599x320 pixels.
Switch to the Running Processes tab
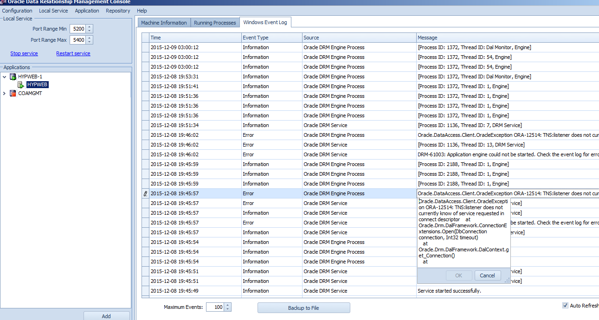(x=215, y=23)
